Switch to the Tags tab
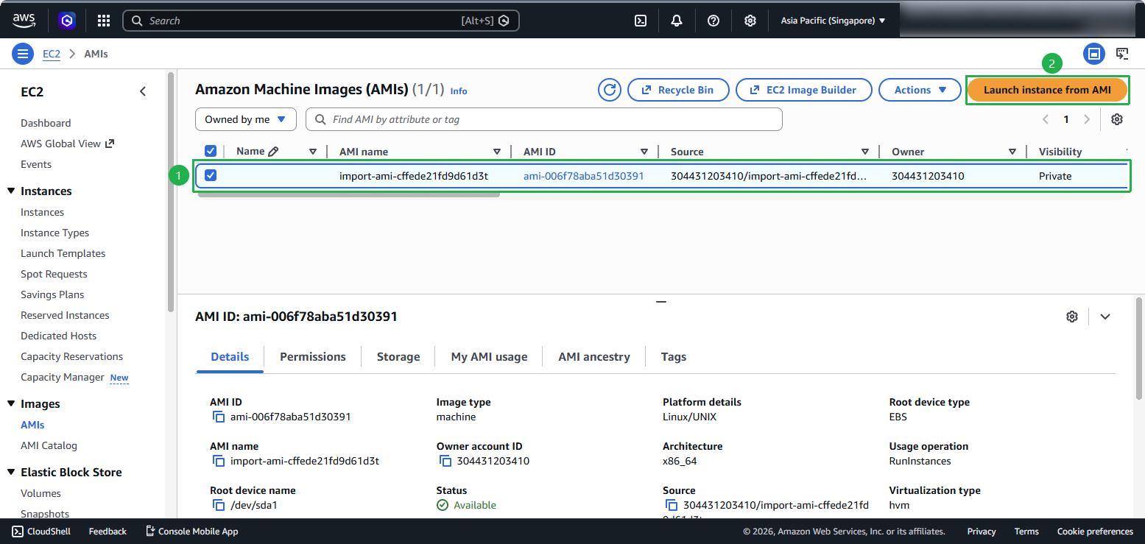Screen dimensions: 1145x544 [x=674, y=356]
